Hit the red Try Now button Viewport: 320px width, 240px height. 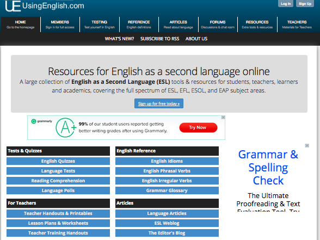198,127
